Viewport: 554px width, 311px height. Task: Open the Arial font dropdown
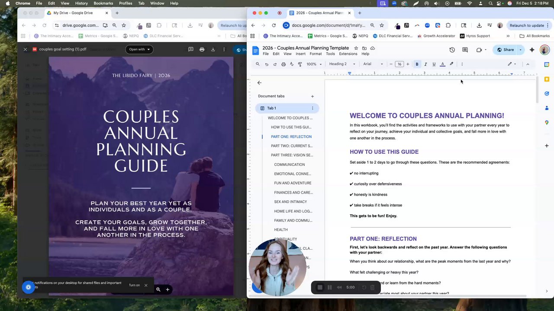(373, 64)
